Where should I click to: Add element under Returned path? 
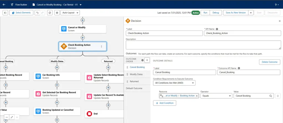108,68
